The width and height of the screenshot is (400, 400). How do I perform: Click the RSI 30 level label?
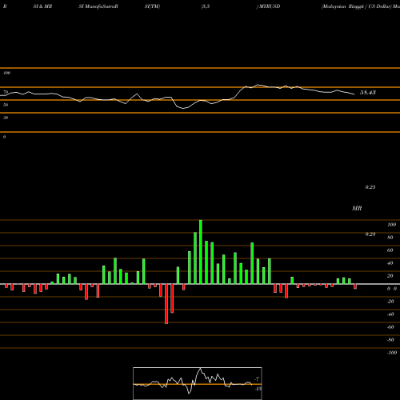click(6, 118)
